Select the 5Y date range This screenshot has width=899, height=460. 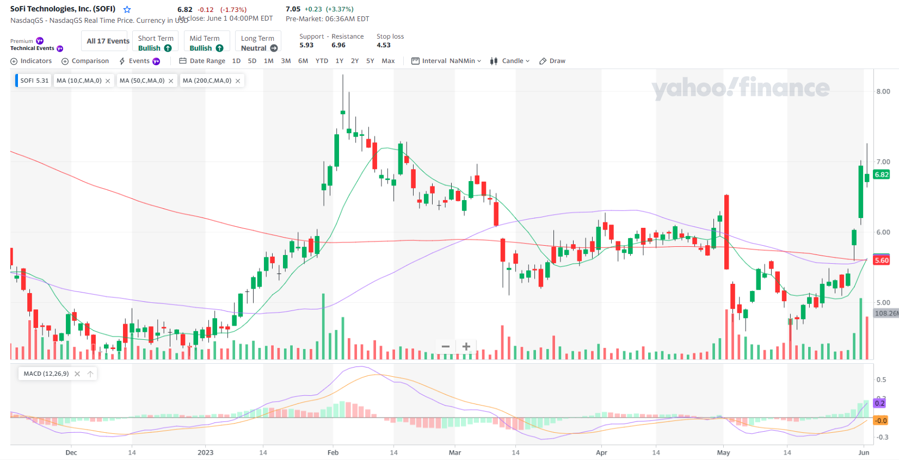370,61
